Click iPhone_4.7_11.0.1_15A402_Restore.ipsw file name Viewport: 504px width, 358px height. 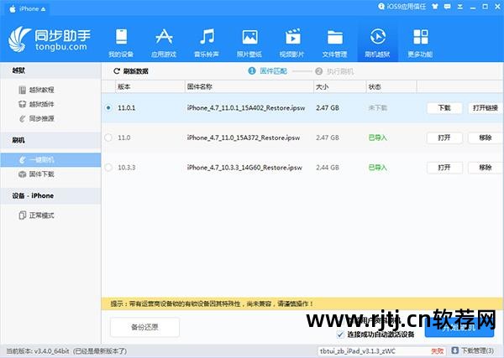(246, 108)
